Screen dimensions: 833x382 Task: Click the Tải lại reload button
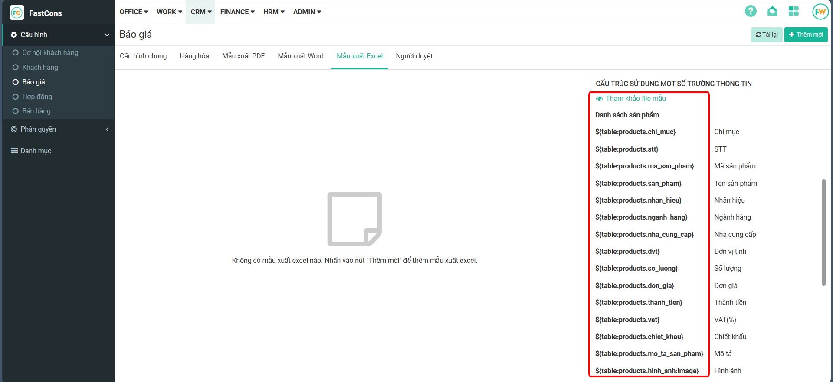pos(766,35)
